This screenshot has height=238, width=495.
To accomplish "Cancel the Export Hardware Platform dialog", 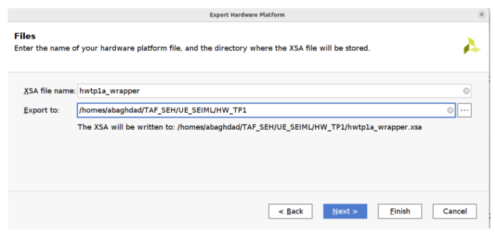I will pos(454,211).
